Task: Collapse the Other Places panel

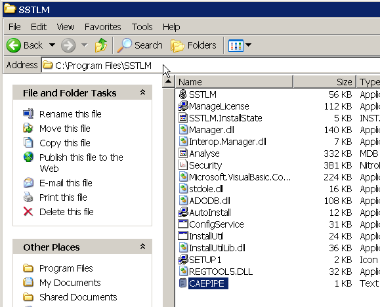Action: click(x=142, y=247)
